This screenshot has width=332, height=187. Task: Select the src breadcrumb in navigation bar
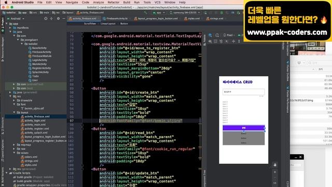[33, 12]
